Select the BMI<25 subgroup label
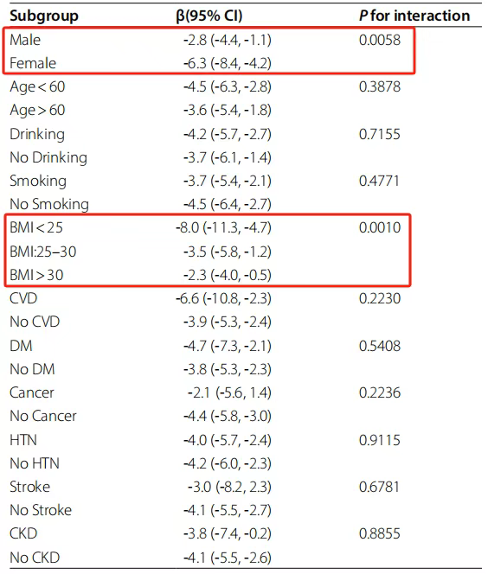The width and height of the screenshot is (488, 574). click(36, 227)
